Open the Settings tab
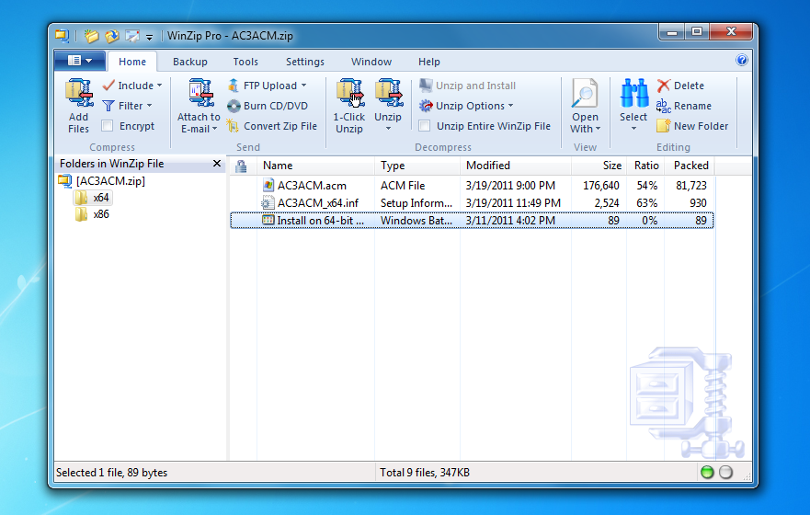The image size is (810, 515). click(305, 62)
